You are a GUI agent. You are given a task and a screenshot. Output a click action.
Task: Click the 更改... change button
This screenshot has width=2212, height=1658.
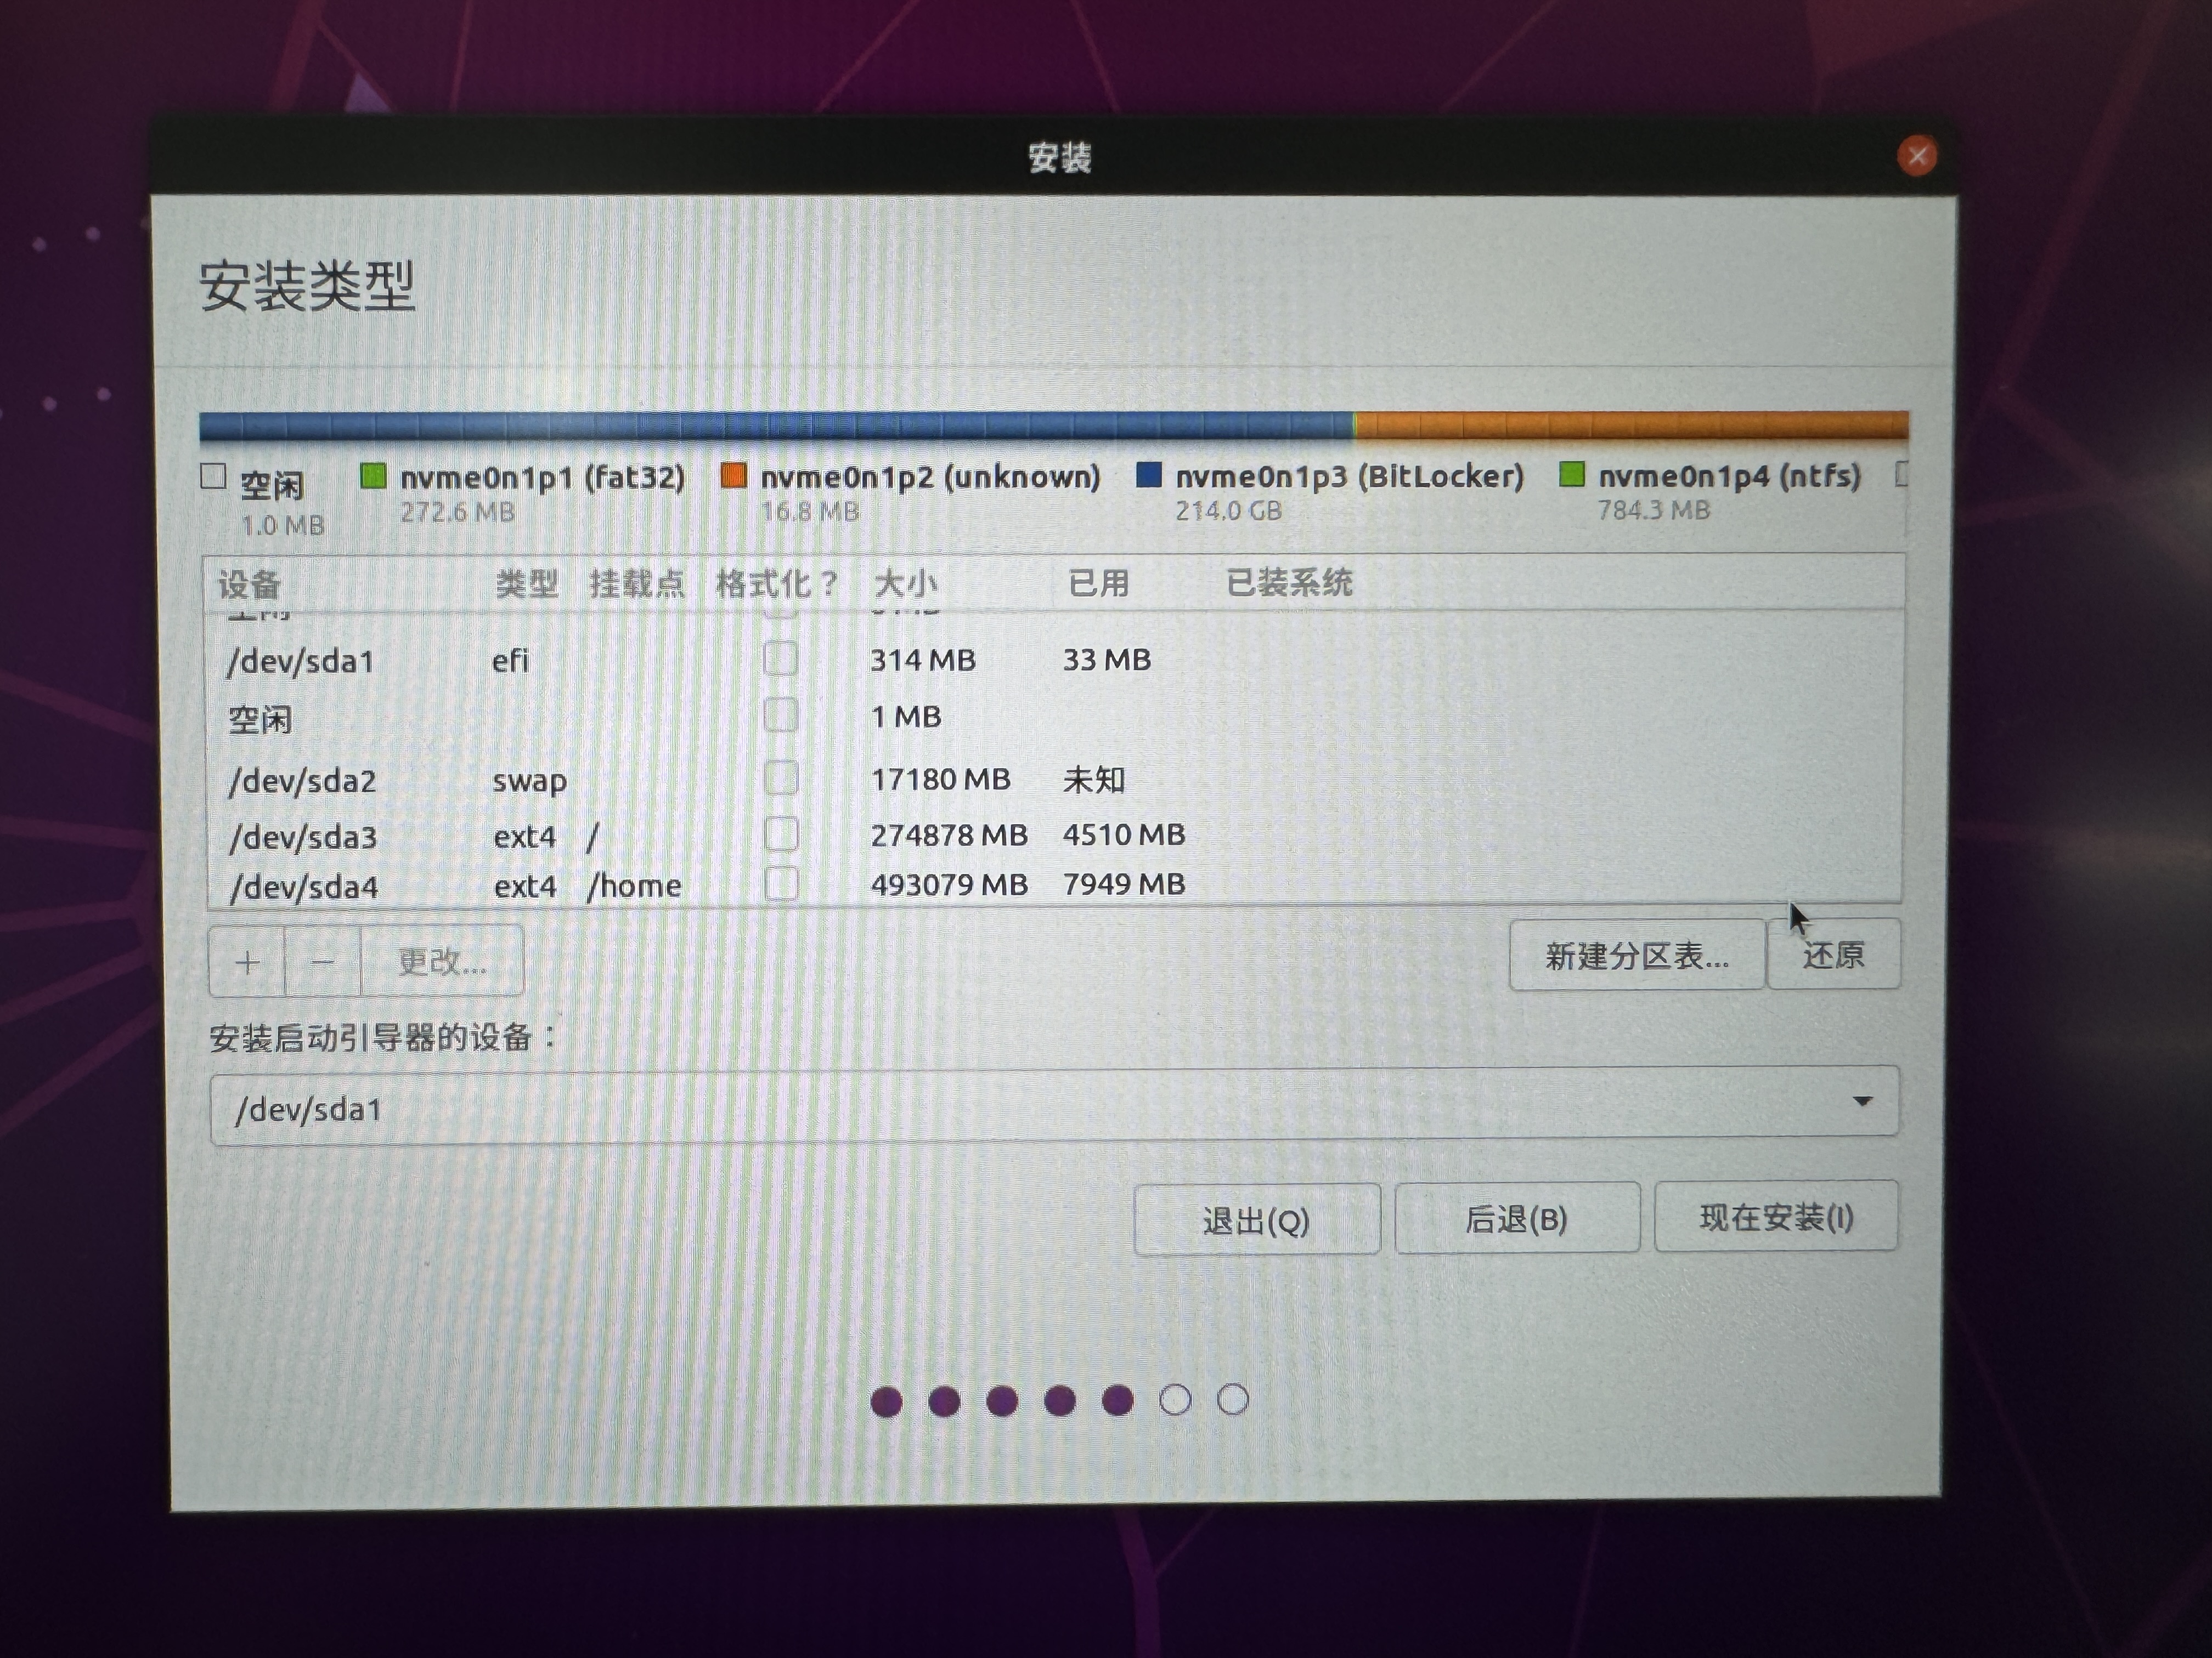[x=442, y=962]
